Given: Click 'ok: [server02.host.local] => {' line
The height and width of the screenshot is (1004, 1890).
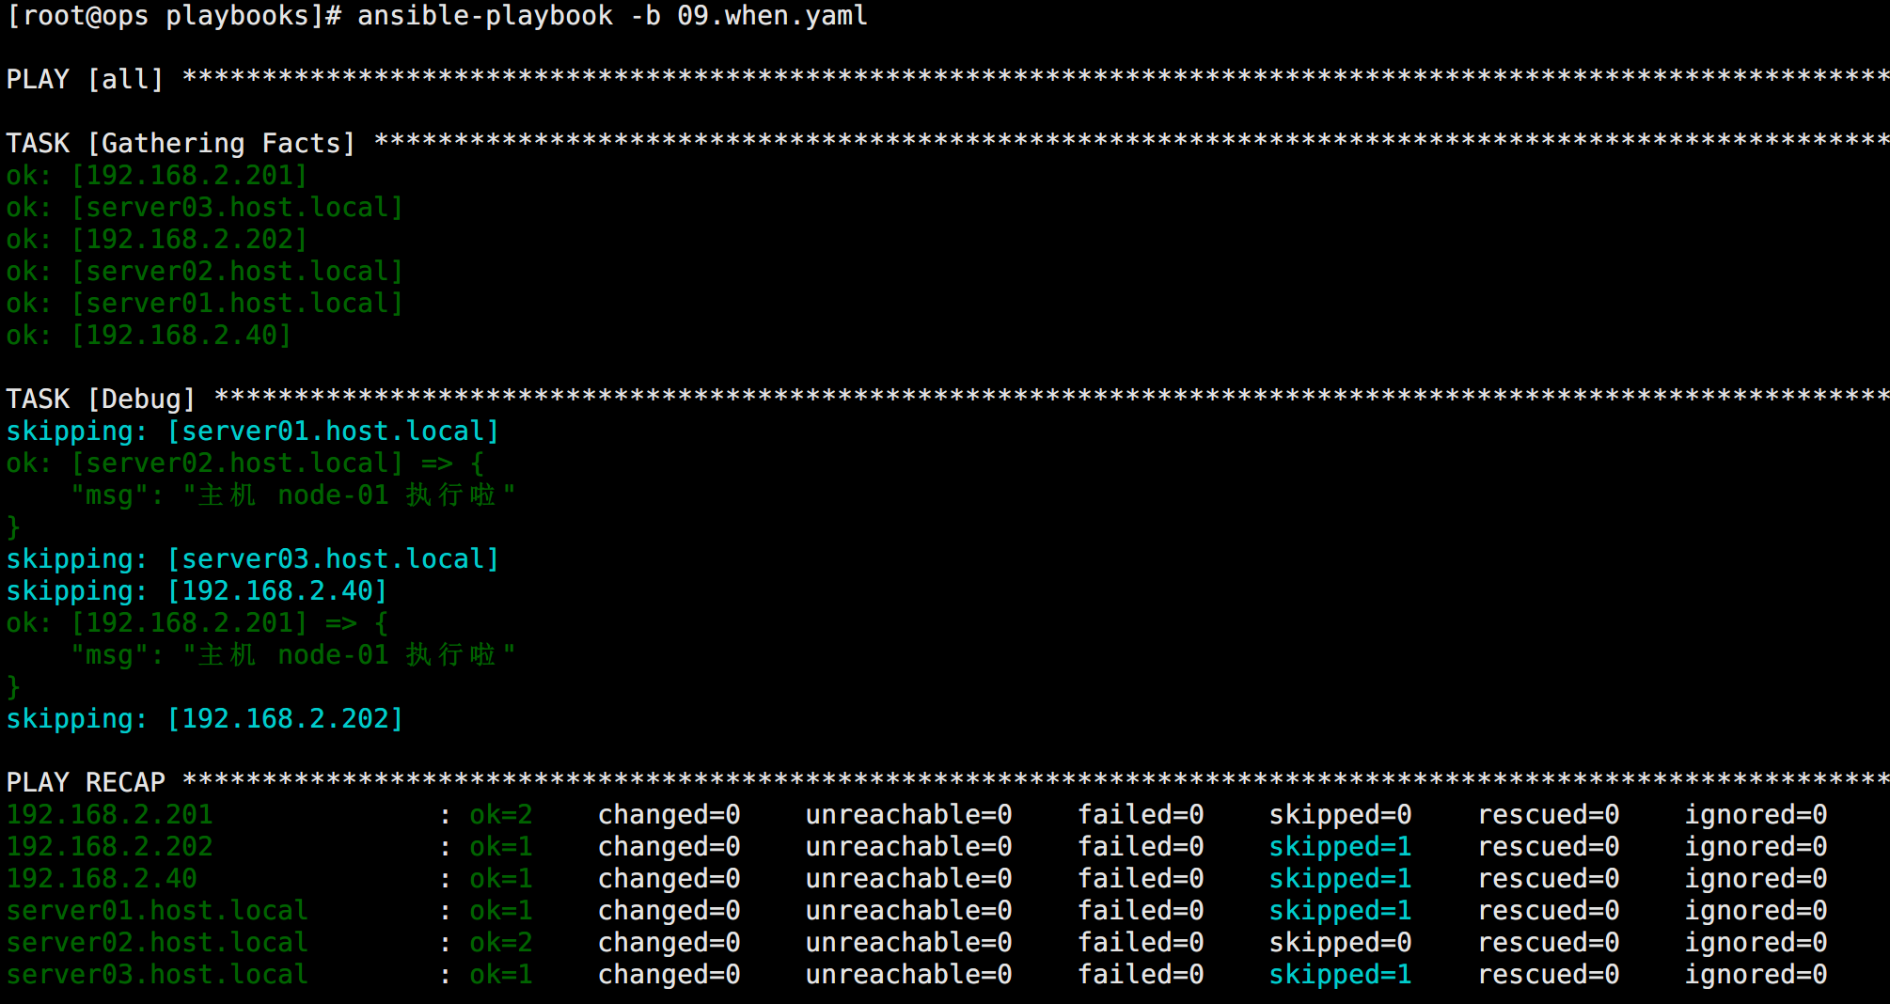Looking at the screenshot, I should click(x=245, y=463).
